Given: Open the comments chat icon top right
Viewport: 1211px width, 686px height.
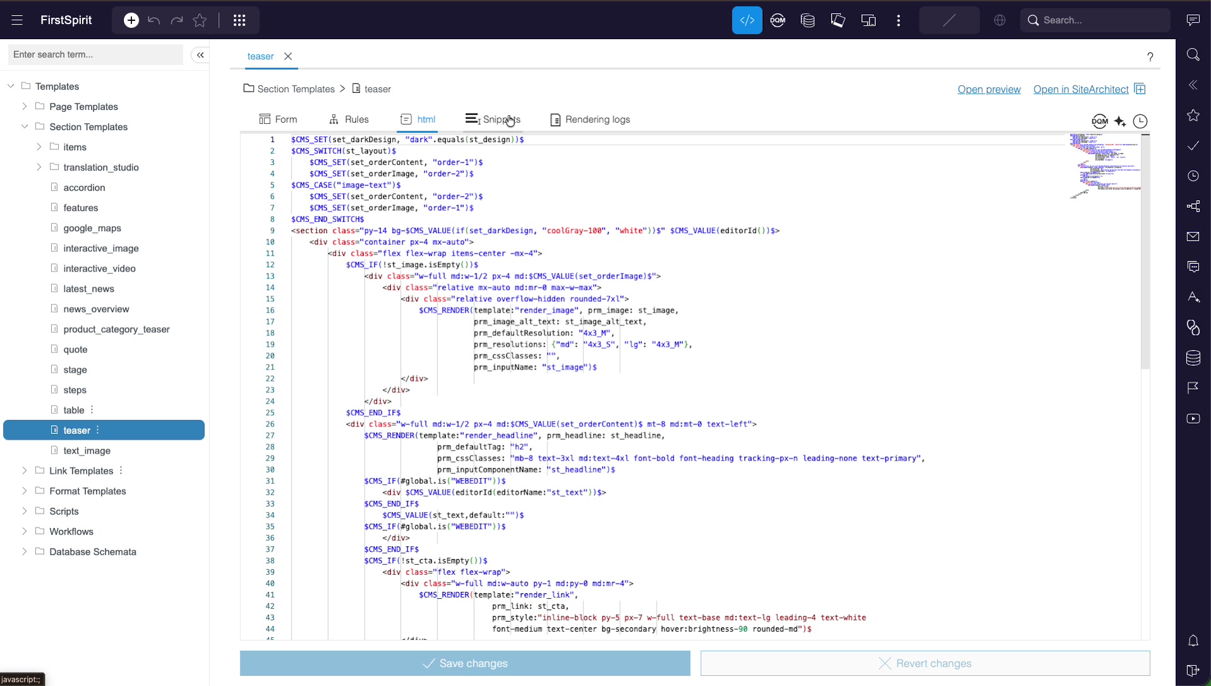Looking at the screenshot, I should click(x=1193, y=20).
